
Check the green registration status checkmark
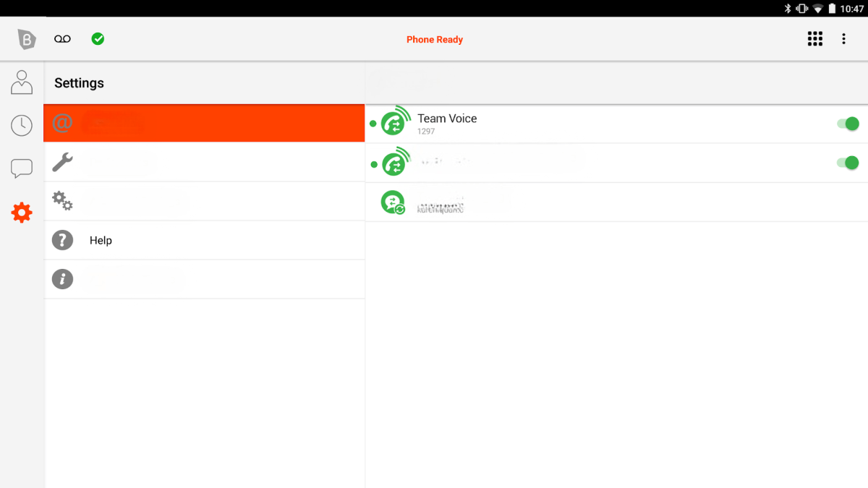pos(98,38)
